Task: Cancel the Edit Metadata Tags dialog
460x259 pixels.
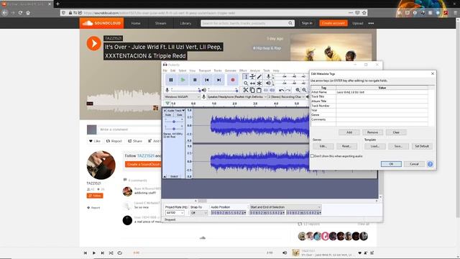Action: point(414,164)
